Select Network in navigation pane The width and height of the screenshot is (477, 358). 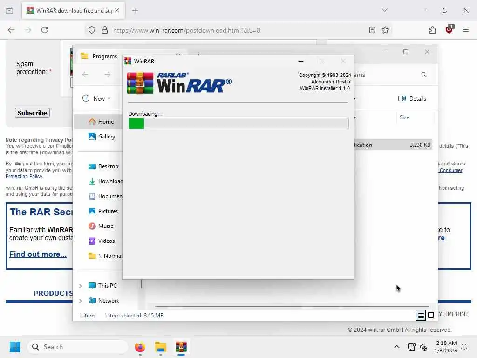pos(104,301)
